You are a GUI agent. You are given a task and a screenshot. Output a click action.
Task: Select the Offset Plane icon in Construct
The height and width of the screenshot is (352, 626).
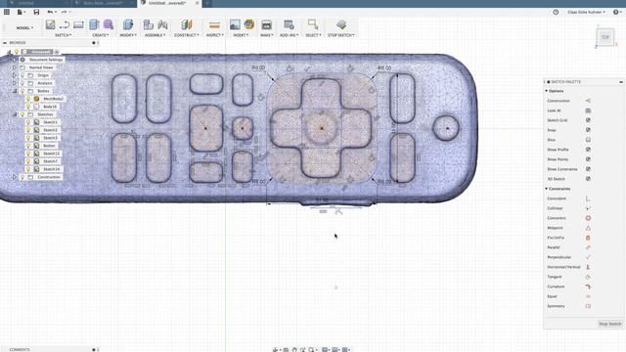pyautogui.click(x=187, y=24)
